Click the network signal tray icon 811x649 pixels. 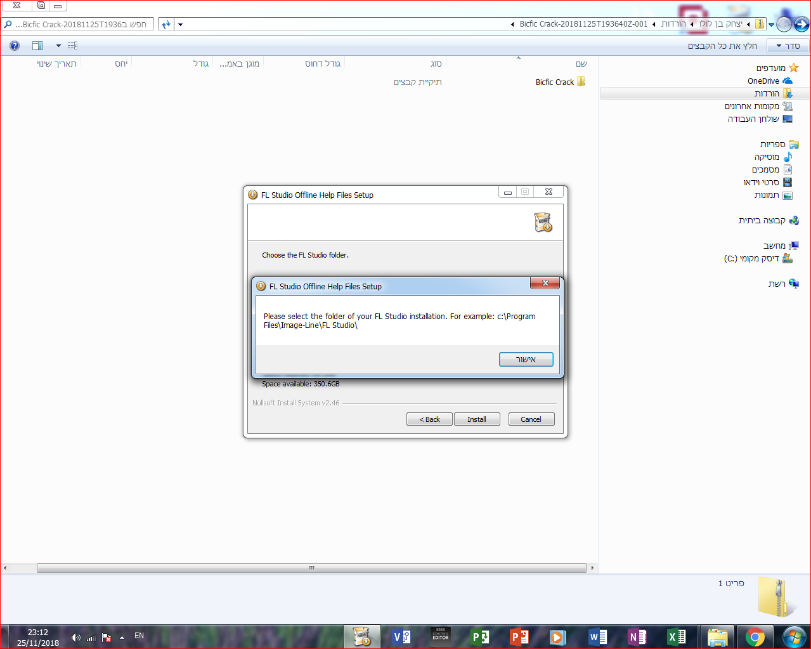point(91,637)
